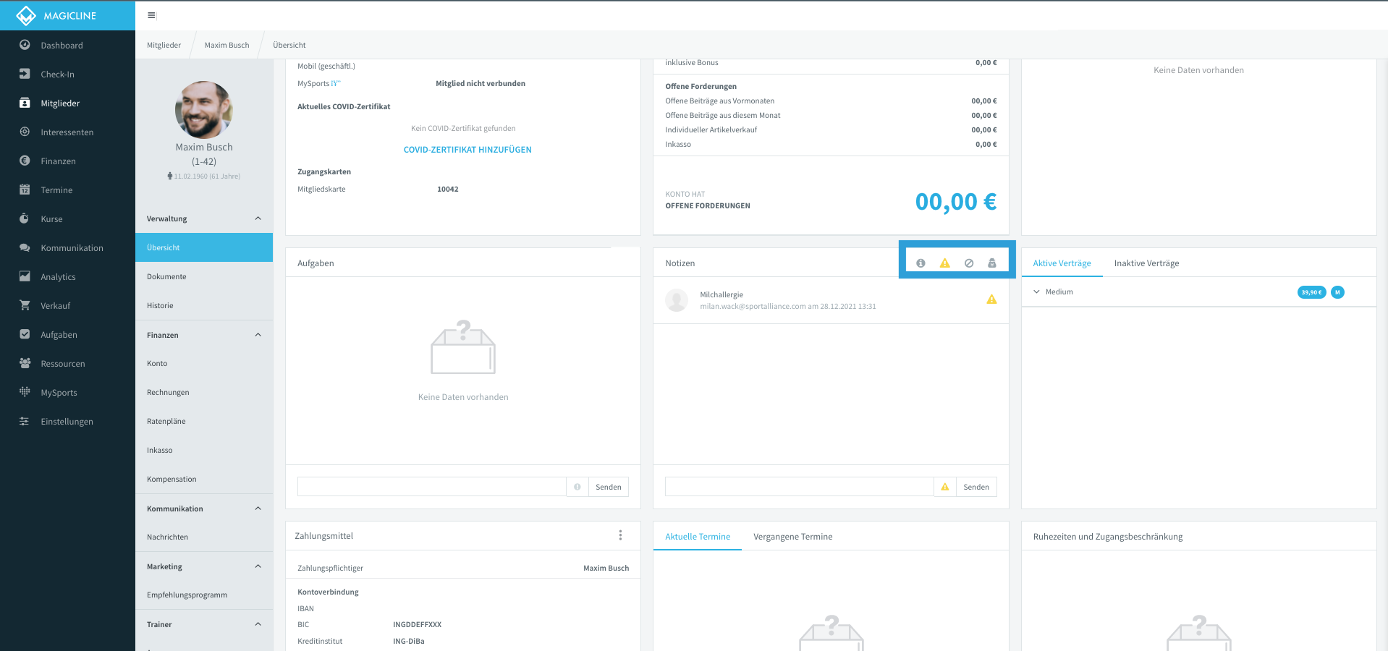The height and width of the screenshot is (651, 1388).
Task: Collapse the Verwaltung section
Action: click(x=258, y=218)
